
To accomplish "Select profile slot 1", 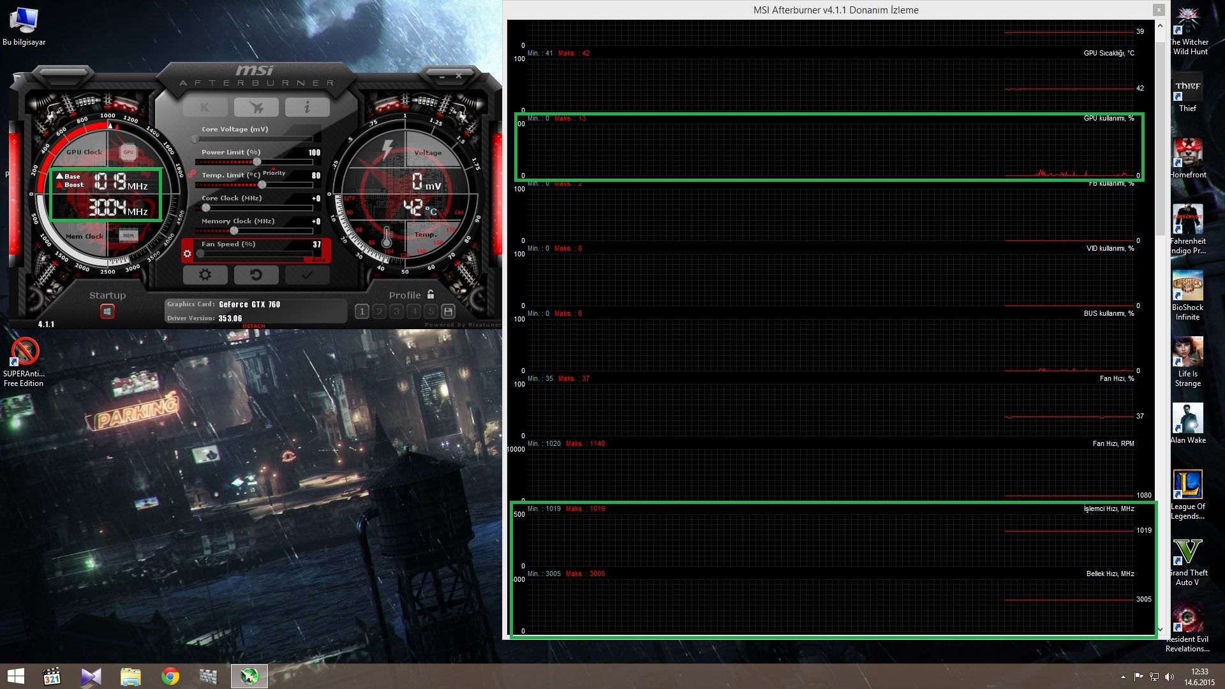I will click(x=362, y=311).
